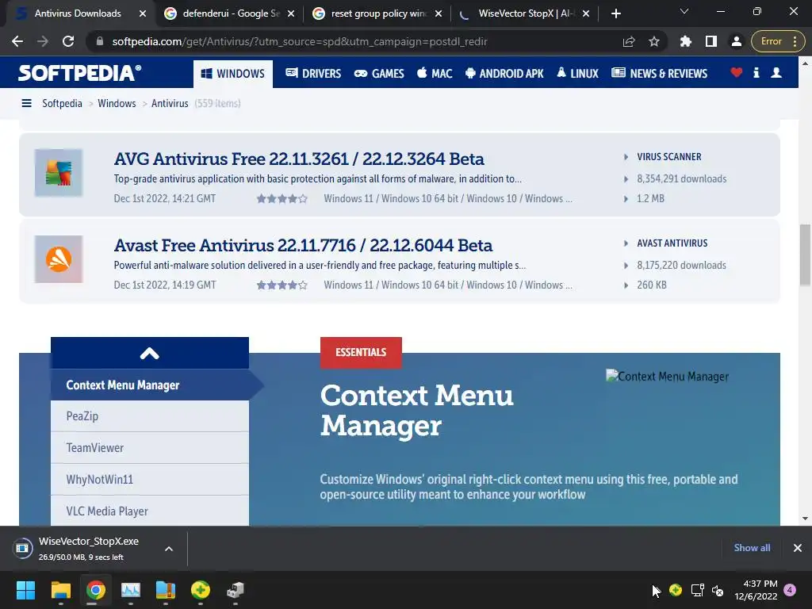
Task: Close the reset group policy tab
Action: (439, 13)
